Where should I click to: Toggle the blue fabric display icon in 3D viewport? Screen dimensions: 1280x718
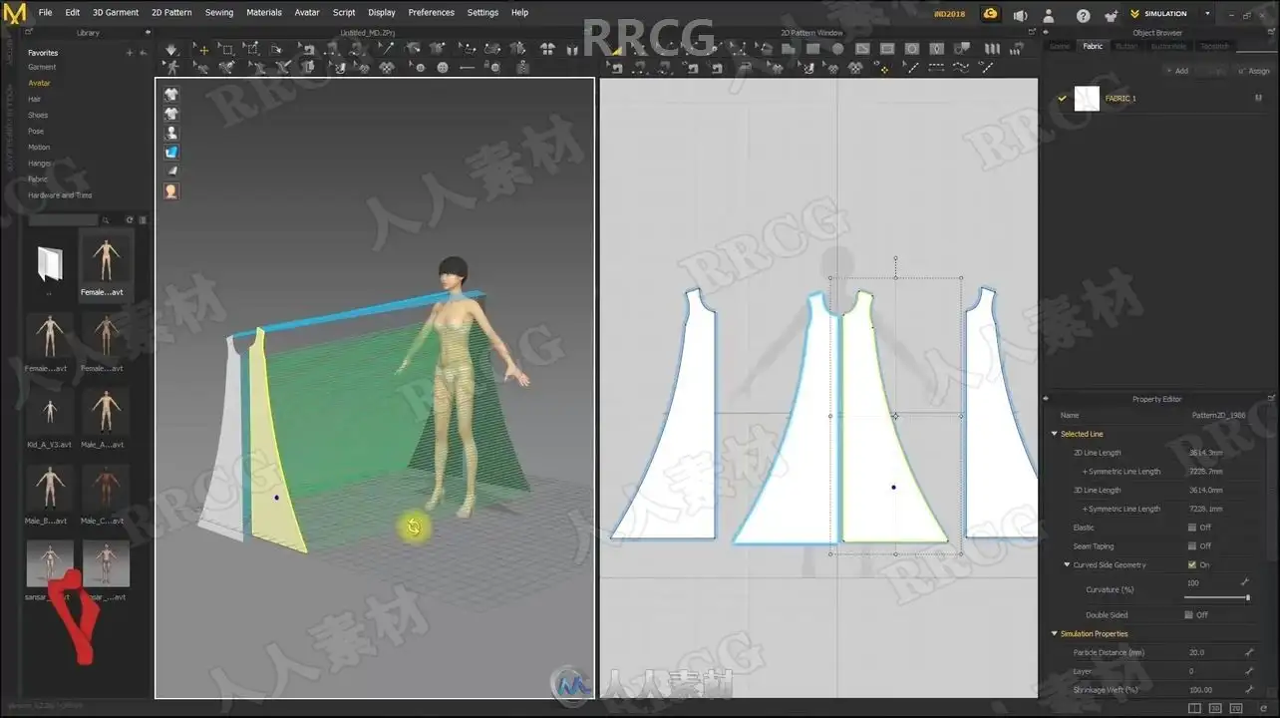tap(171, 152)
